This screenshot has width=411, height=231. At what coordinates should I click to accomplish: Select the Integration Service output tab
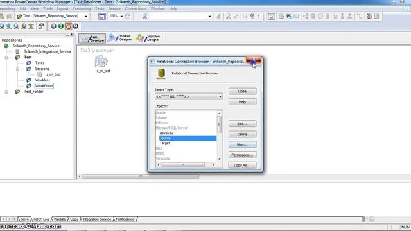coord(97,219)
